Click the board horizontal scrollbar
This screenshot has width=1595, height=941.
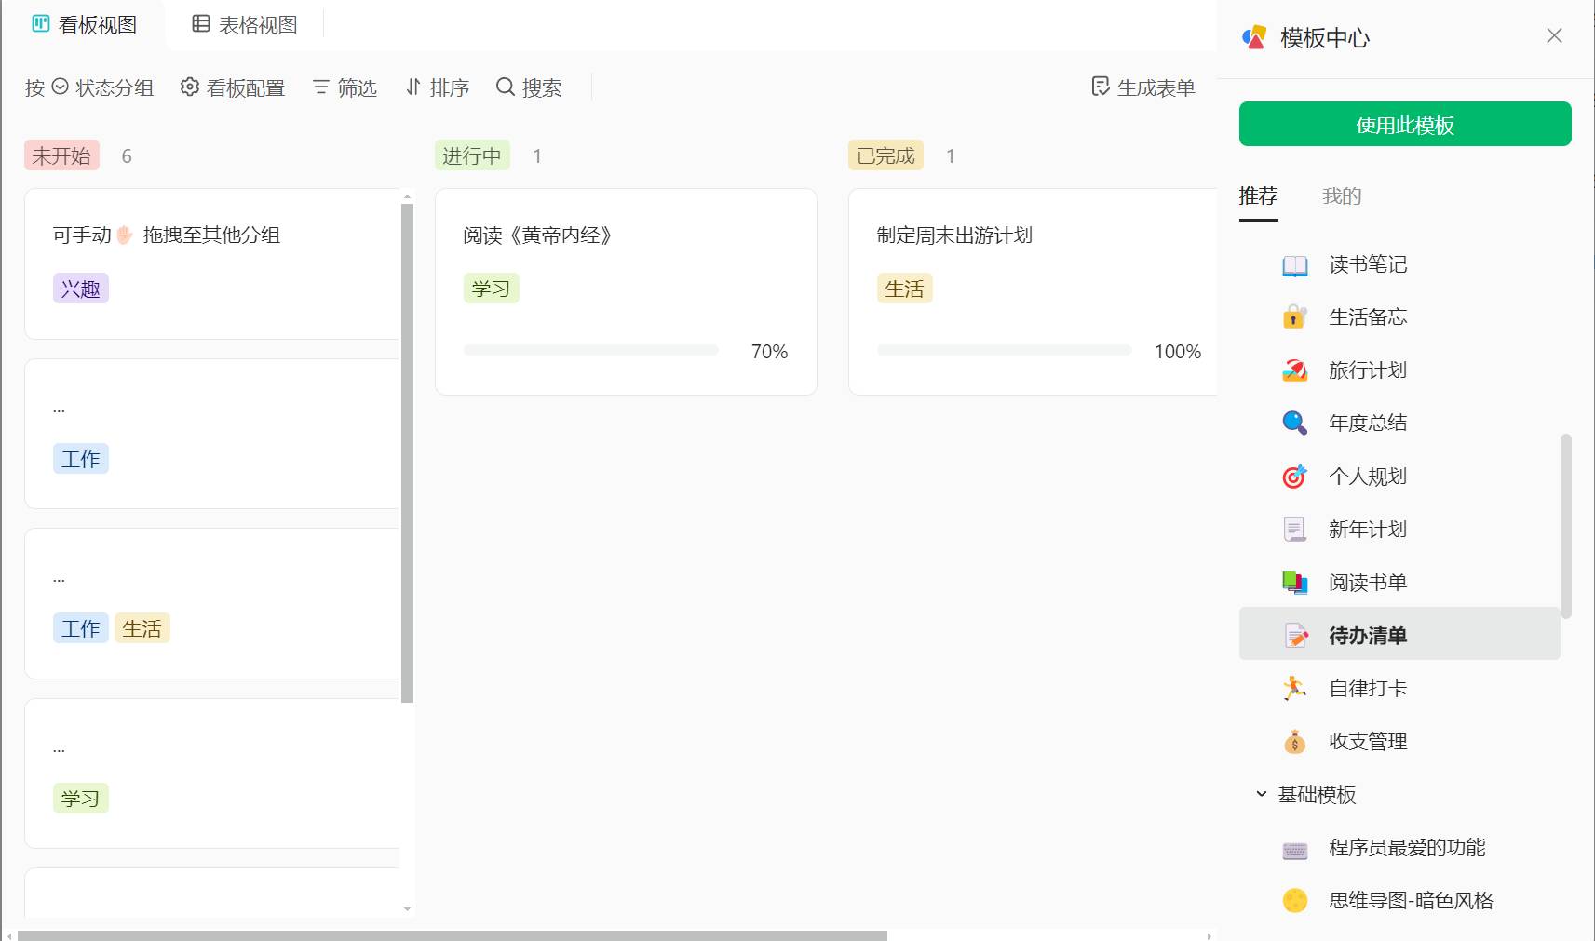[453, 935]
